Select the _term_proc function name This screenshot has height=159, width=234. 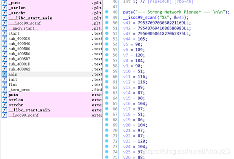pos(19,89)
